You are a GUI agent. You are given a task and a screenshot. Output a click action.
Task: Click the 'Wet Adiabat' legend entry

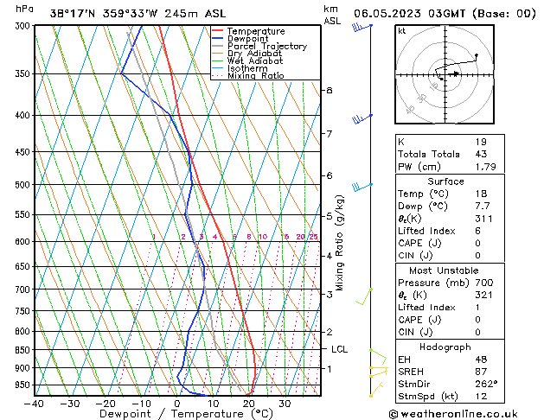(x=255, y=61)
